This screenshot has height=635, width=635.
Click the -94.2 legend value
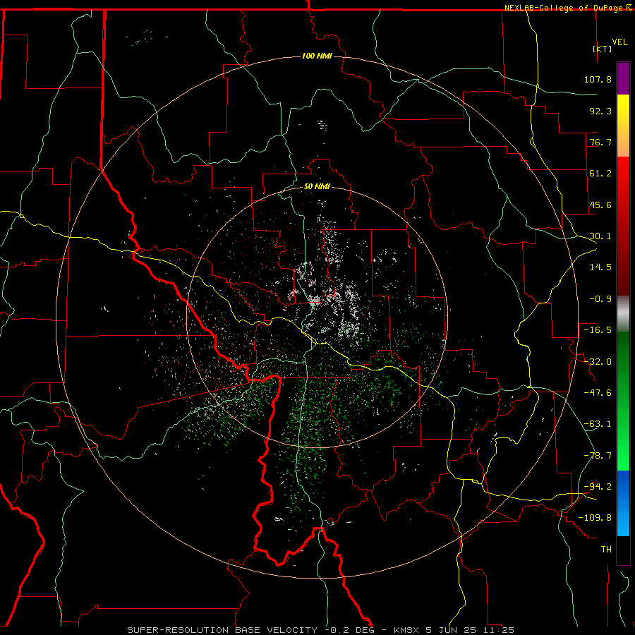point(598,486)
